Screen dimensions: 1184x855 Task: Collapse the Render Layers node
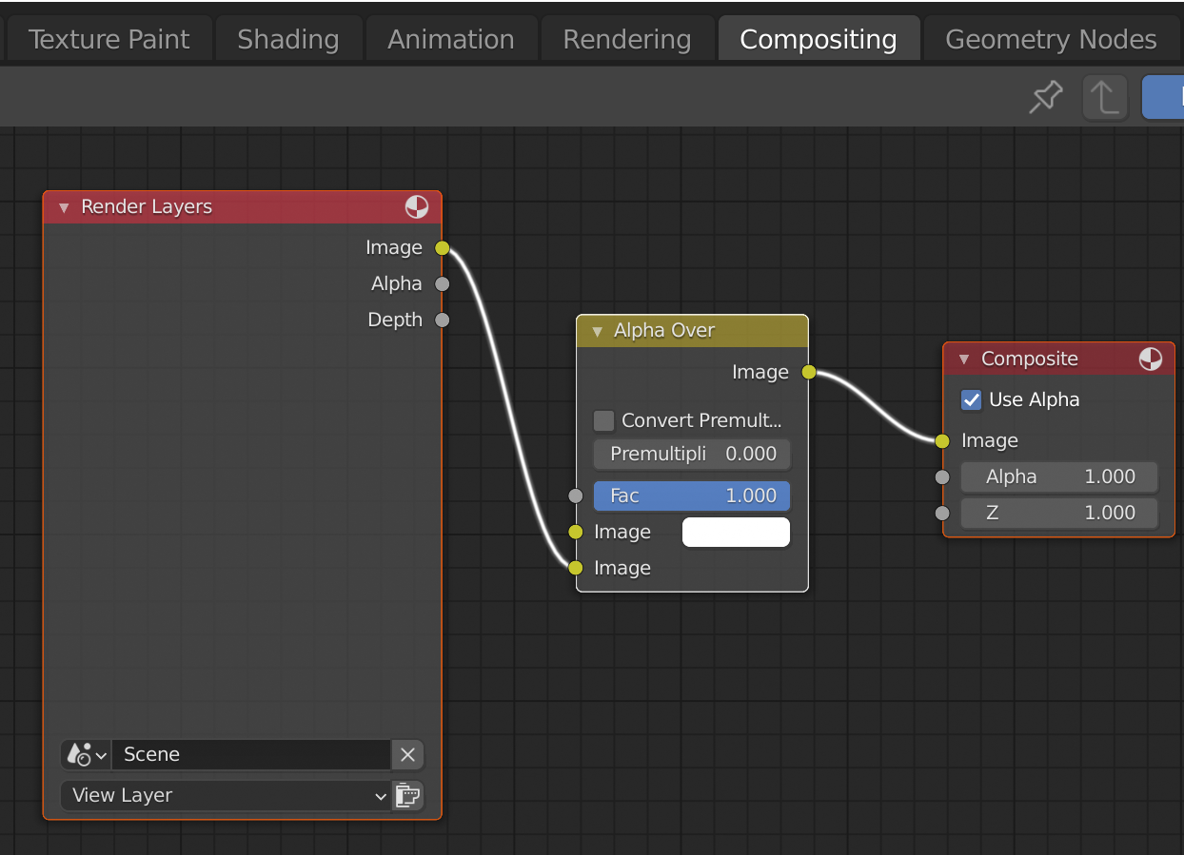tap(63, 206)
